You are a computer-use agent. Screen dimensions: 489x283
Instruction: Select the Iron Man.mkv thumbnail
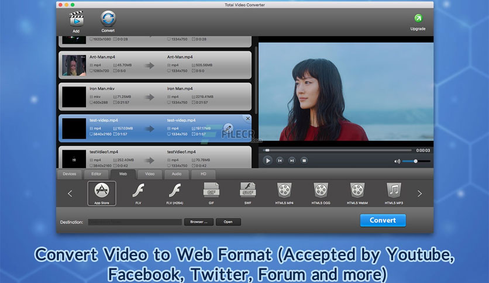click(x=74, y=97)
